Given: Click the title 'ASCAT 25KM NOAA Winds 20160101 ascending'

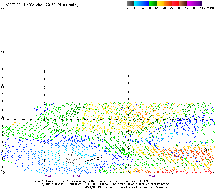Looking at the screenshot, I should pyautogui.click(x=42, y=5).
